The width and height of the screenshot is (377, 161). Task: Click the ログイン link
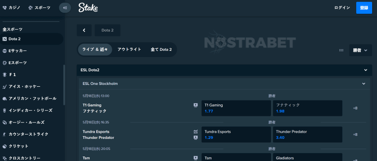coord(342,8)
